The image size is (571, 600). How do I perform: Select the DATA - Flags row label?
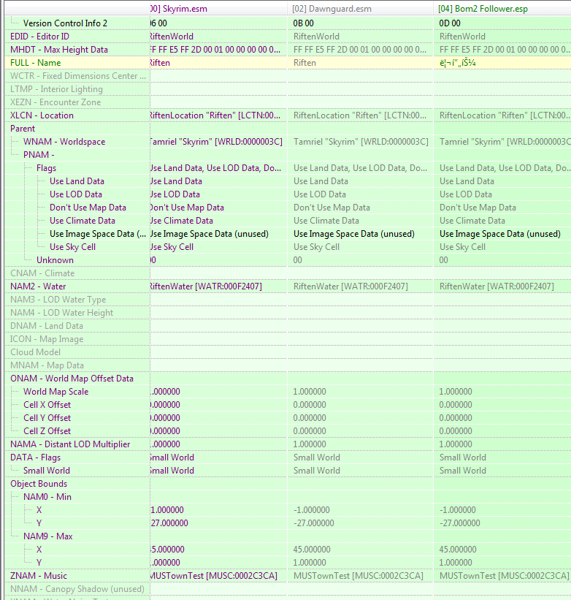35,457
